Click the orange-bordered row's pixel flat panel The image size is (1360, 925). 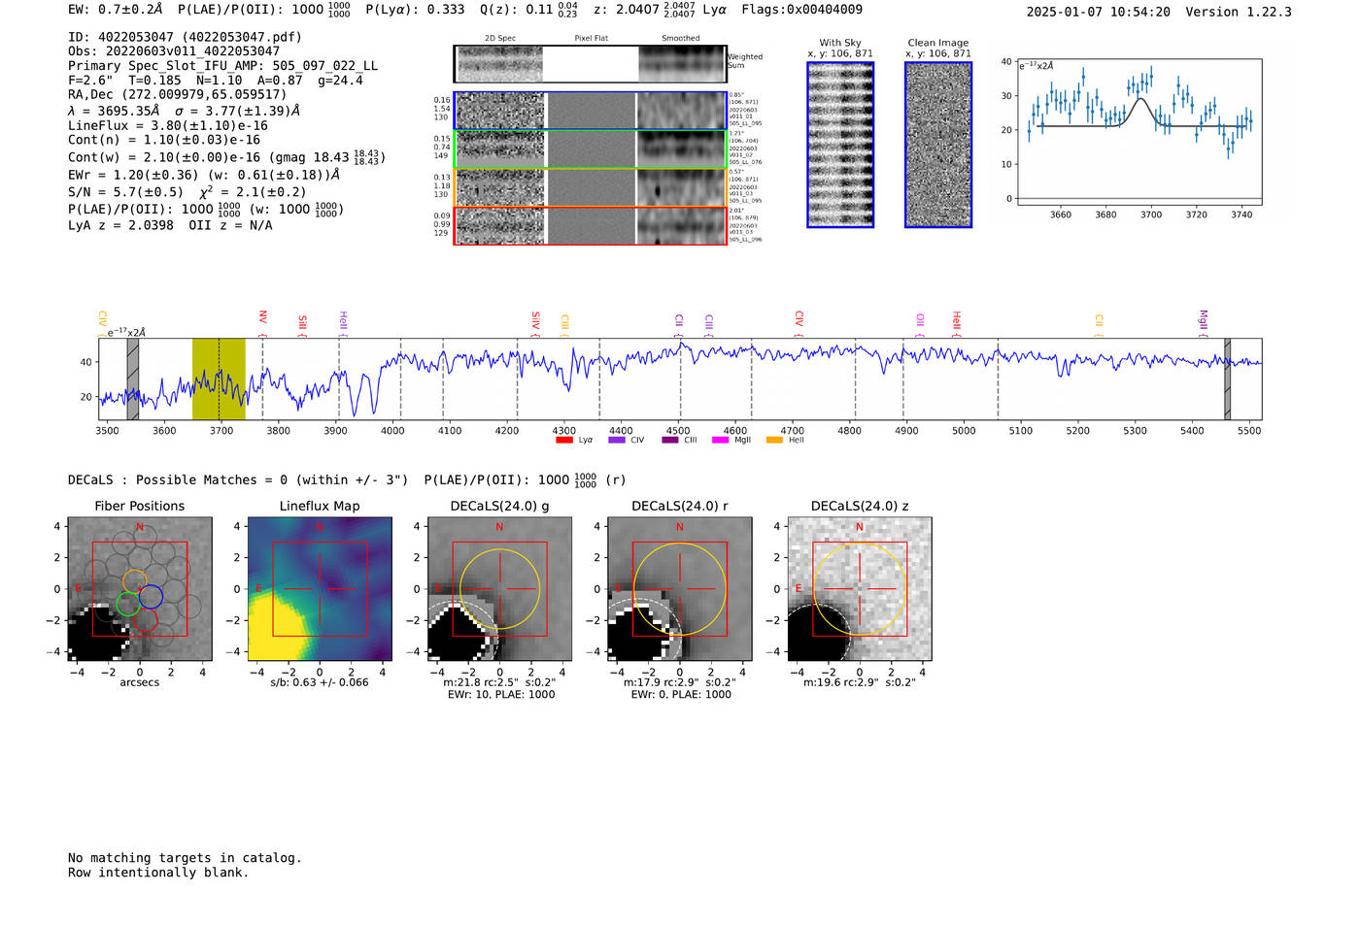[x=591, y=187]
